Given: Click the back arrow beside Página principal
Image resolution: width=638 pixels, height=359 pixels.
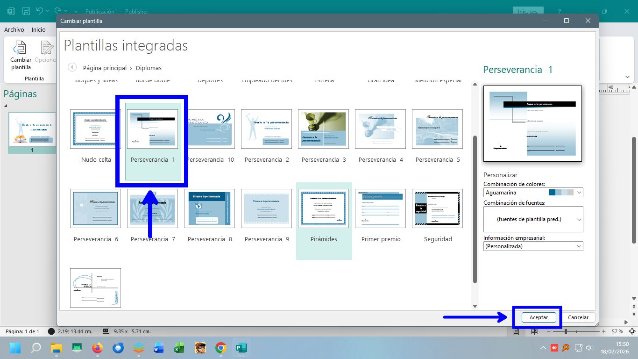Looking at the screenshot, I should [x=72, y=67].
